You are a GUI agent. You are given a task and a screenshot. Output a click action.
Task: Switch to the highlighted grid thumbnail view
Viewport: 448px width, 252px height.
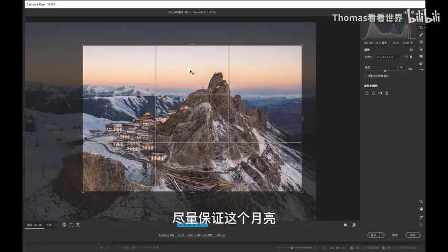[332, 248]
